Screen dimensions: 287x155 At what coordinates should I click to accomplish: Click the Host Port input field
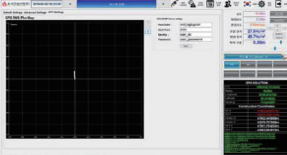[195, 30]
